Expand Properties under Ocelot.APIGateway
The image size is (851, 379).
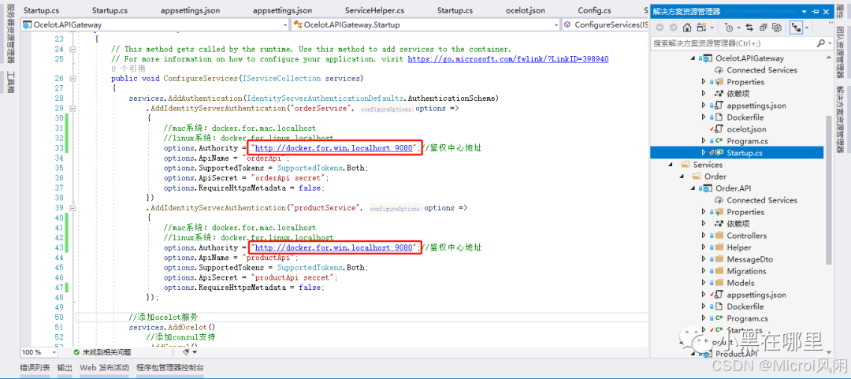point(704,82)
